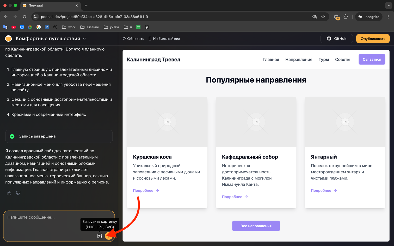Click the orange send button in chat
Image resolution: width=394 pixels, height=246 pixels.
[x=109, y=236]
